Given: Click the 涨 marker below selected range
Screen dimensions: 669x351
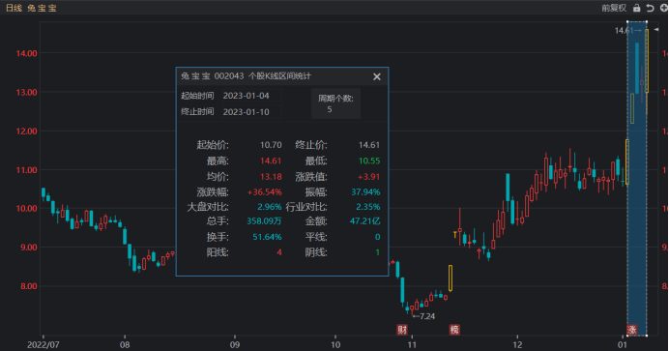Looking at the screenshot, I should tap(632, 330).
